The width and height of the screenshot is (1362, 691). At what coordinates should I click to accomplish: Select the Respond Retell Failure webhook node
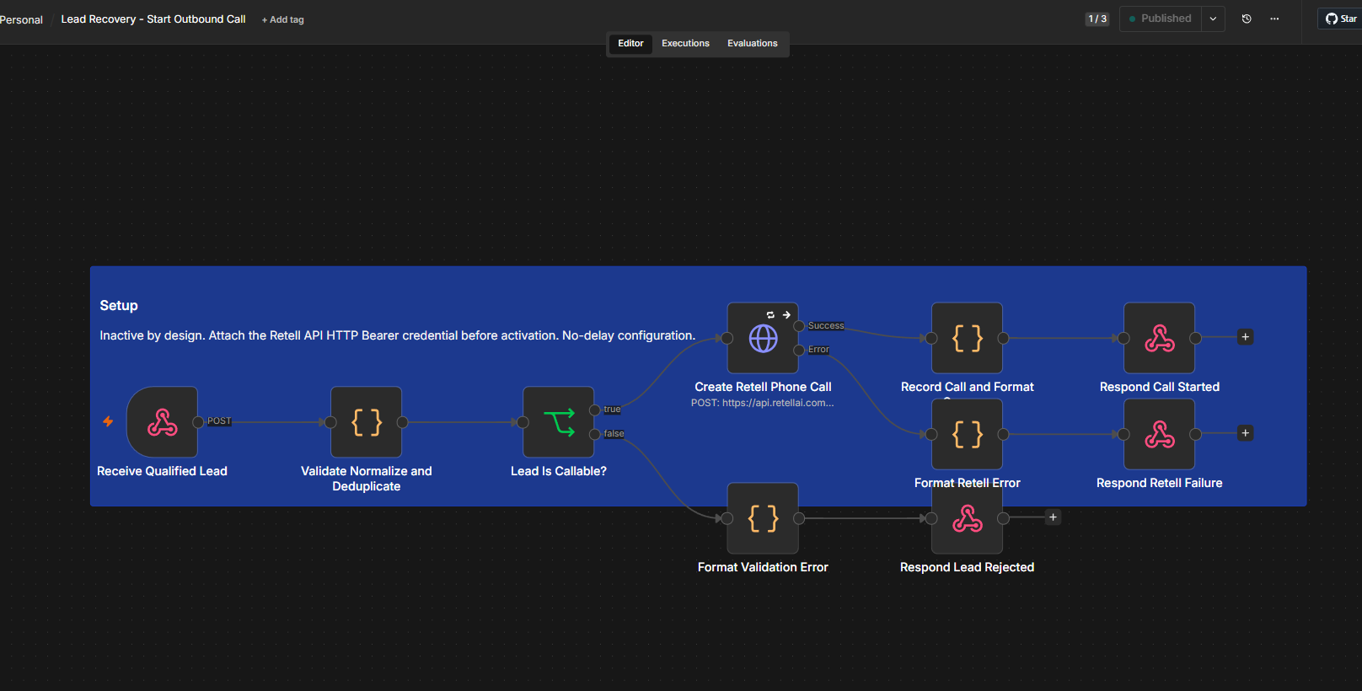(x=1159, y=434)
